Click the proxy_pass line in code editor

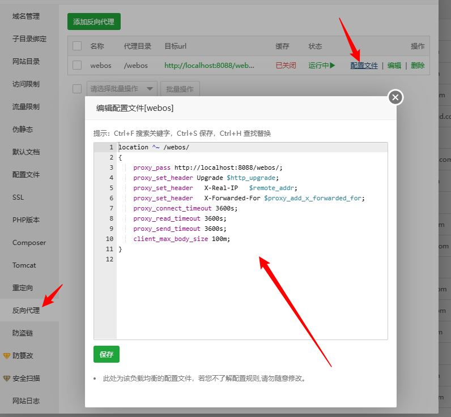point(208,167)
